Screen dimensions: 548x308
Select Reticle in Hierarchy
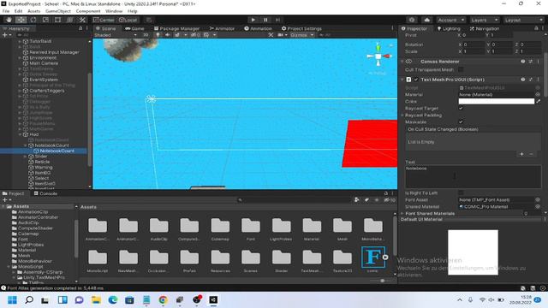pyautogui.click(x=42, y=162)
